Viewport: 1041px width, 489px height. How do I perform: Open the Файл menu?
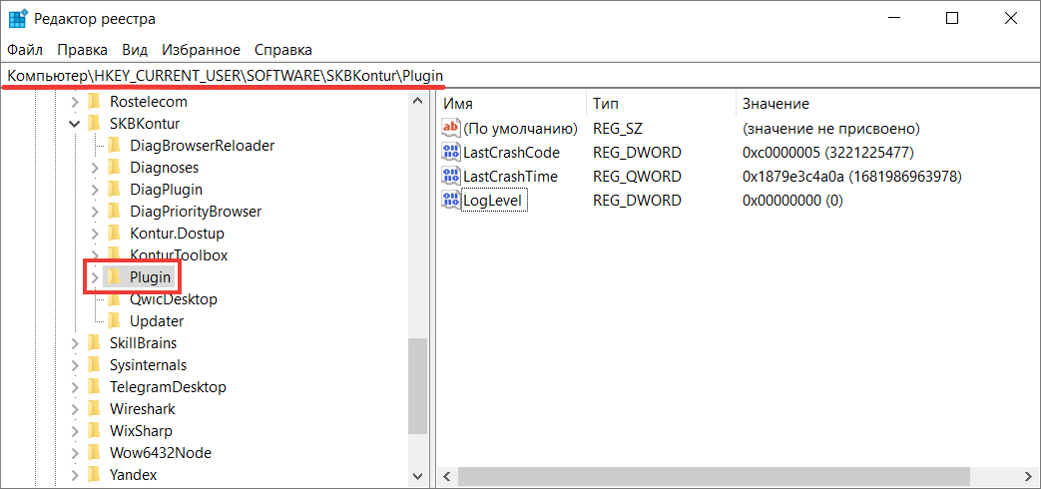pyautogui.click(x=25, y=50)
